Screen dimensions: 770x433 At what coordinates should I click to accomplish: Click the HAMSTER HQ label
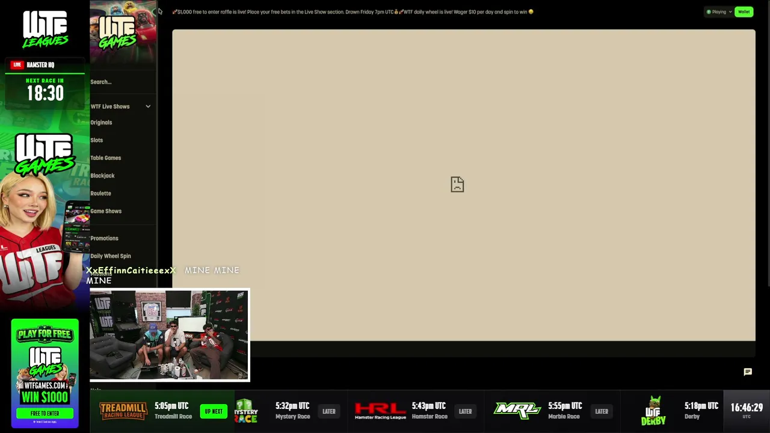(40, 65)
